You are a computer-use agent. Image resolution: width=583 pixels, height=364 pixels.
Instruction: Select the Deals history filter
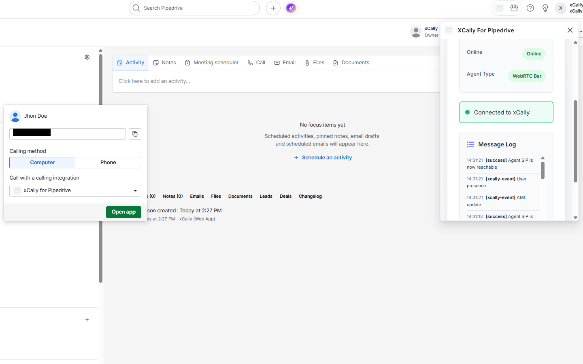pyautogui.click(x=286, y=197)
